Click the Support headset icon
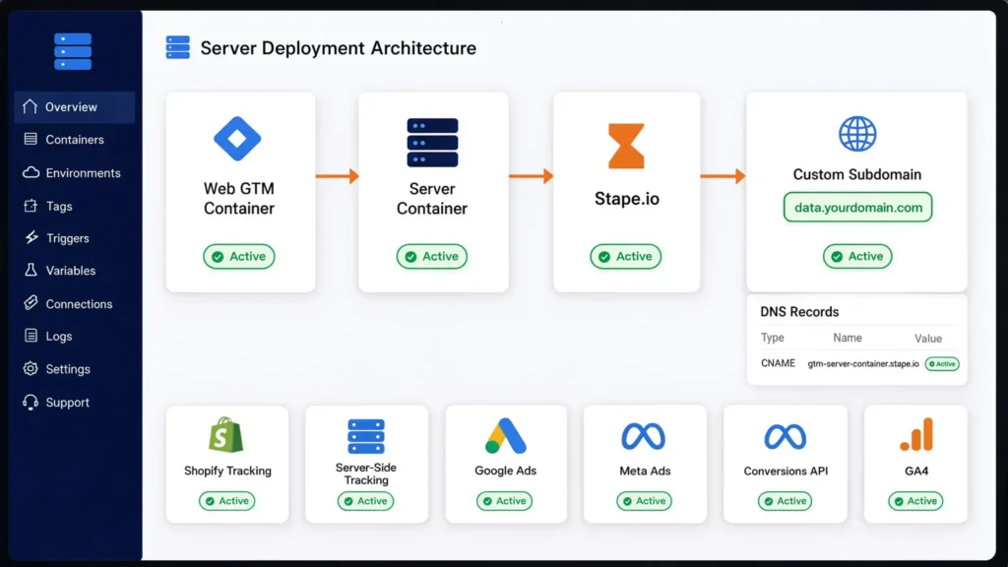This screenshot has height=567, width=1008. pos(31,402)
